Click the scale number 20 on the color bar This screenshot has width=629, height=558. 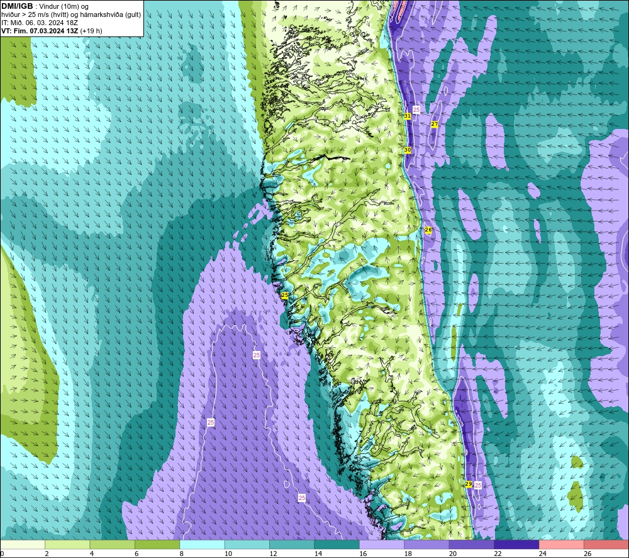point(453,554)
